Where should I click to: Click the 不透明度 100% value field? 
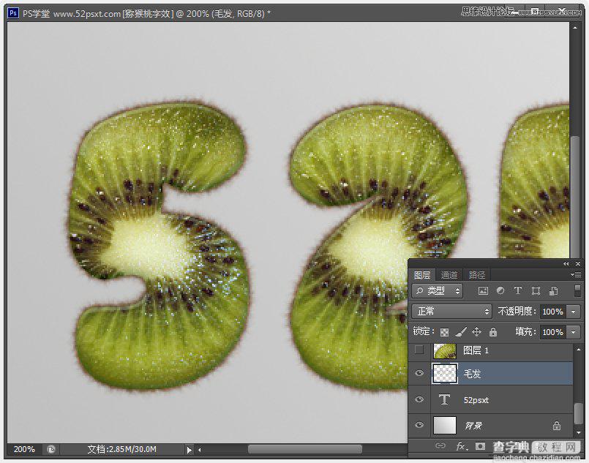click(552, 312)
